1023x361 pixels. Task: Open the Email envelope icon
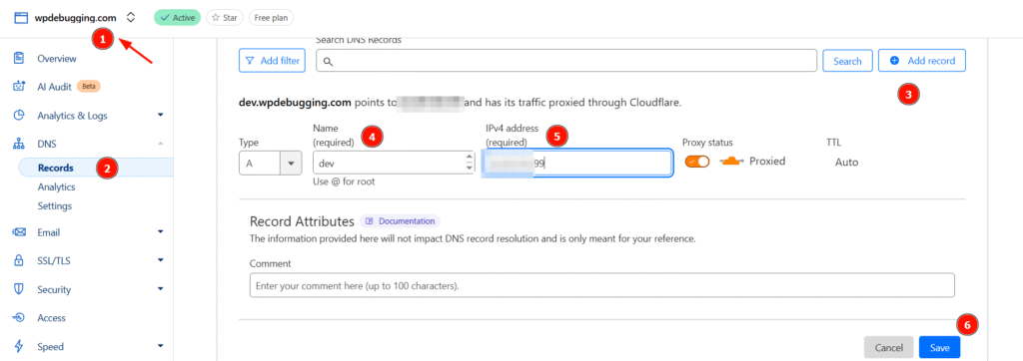[20, 232]
